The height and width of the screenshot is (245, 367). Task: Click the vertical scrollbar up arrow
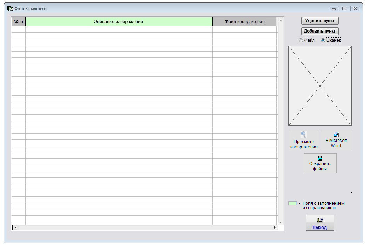(281, 20)
